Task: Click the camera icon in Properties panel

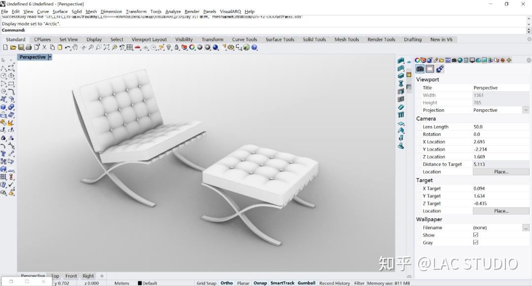Action: click(420, 69)
